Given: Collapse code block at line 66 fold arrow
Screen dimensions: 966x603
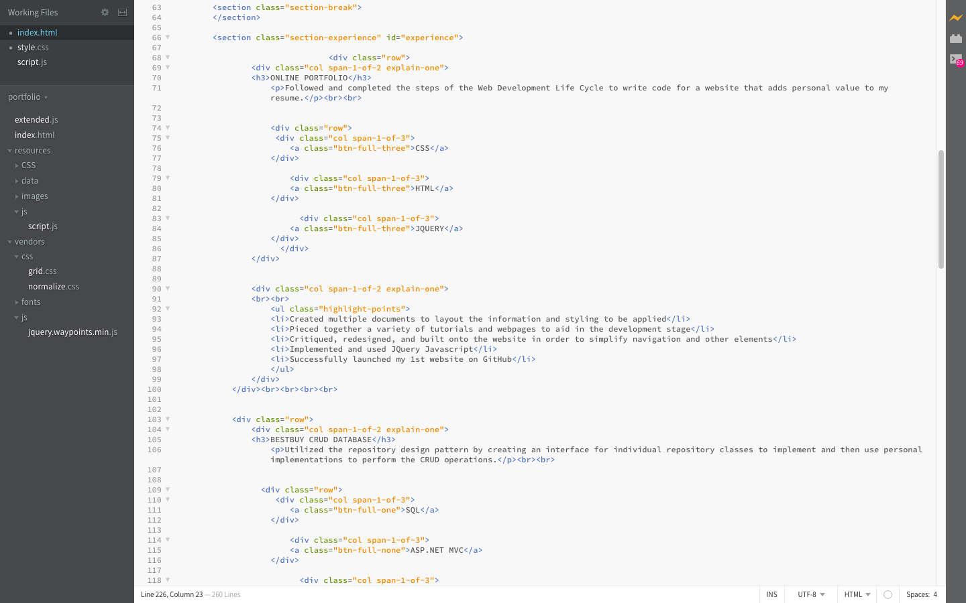Looking at the screenshot, I should point(168,38).
